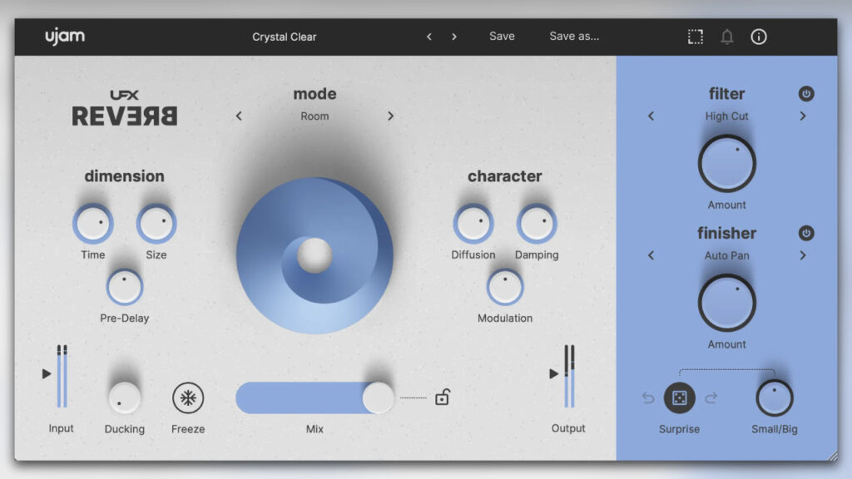This screenshot has width=852, height=479.
Task: Click the next preset arrow in header
Action: pos(454,36)
